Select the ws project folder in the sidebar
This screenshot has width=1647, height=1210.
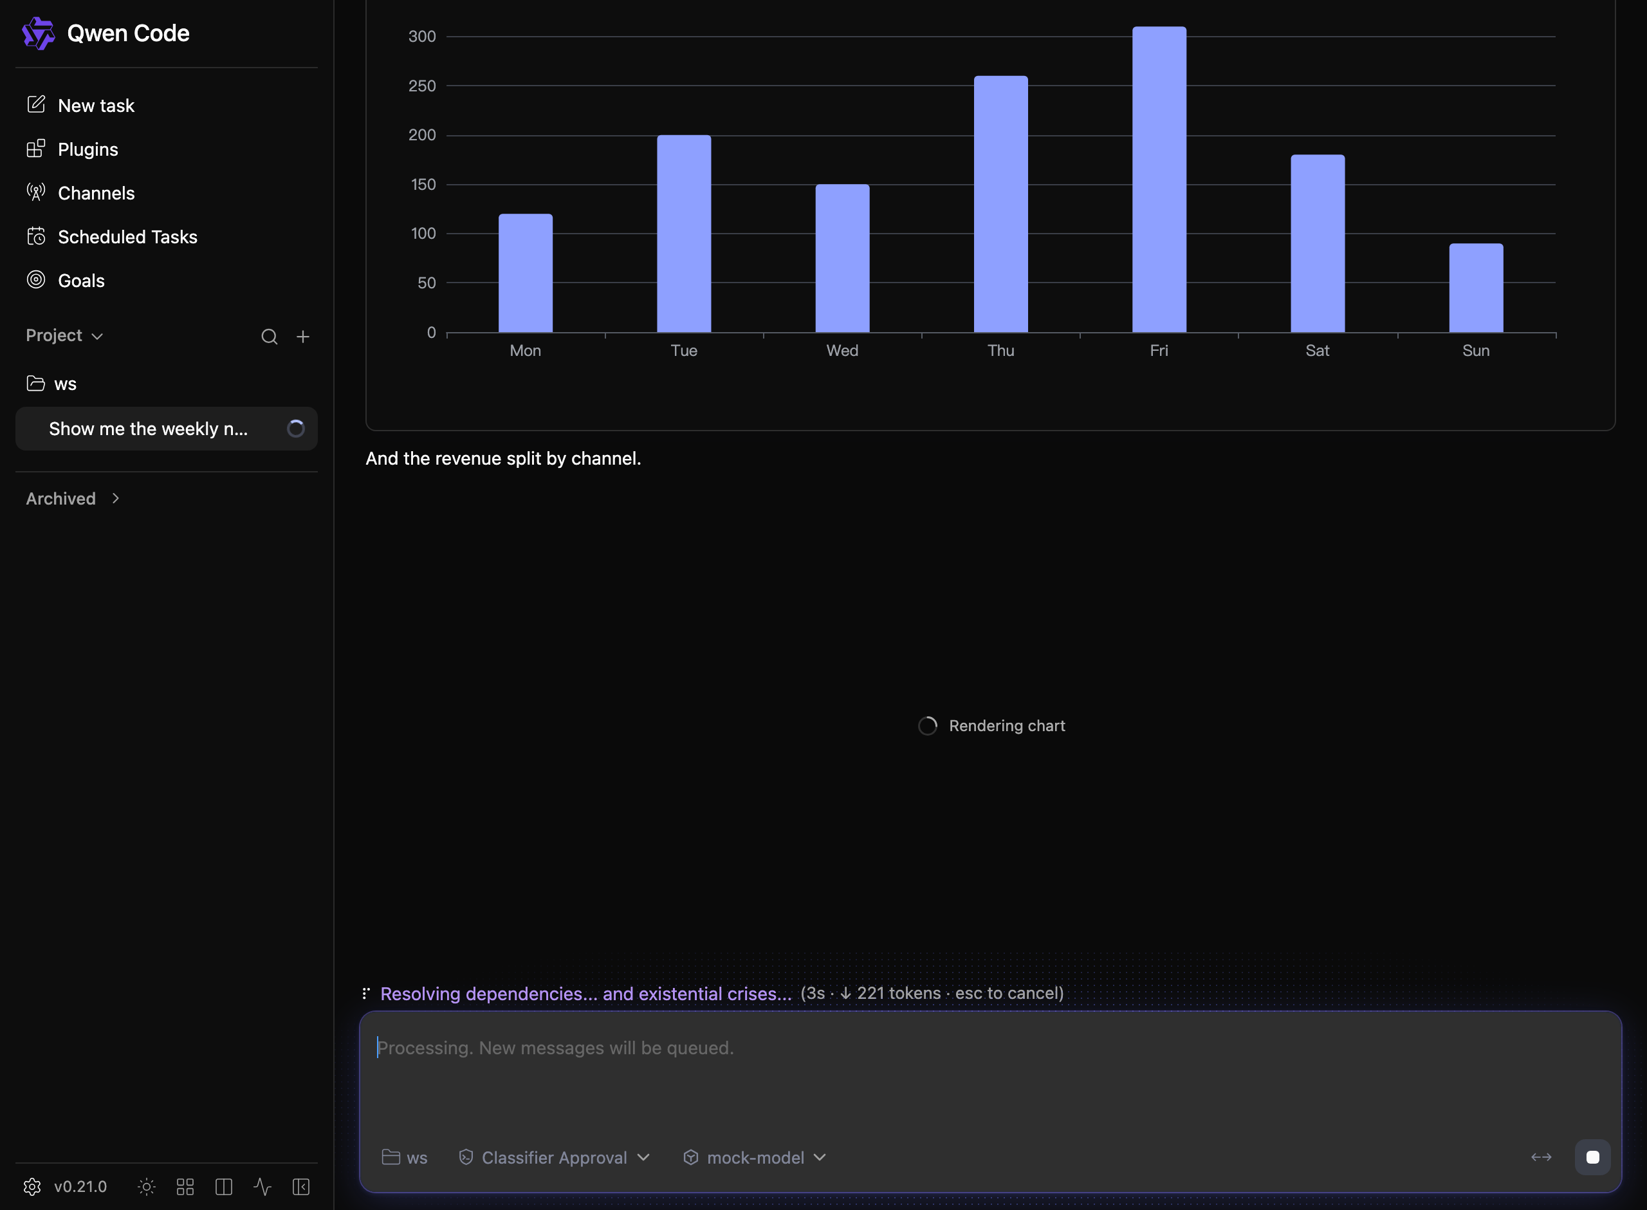[x=51, y=384]
